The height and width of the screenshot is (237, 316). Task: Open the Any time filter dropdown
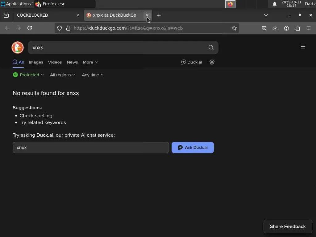(x=93, y=75)
